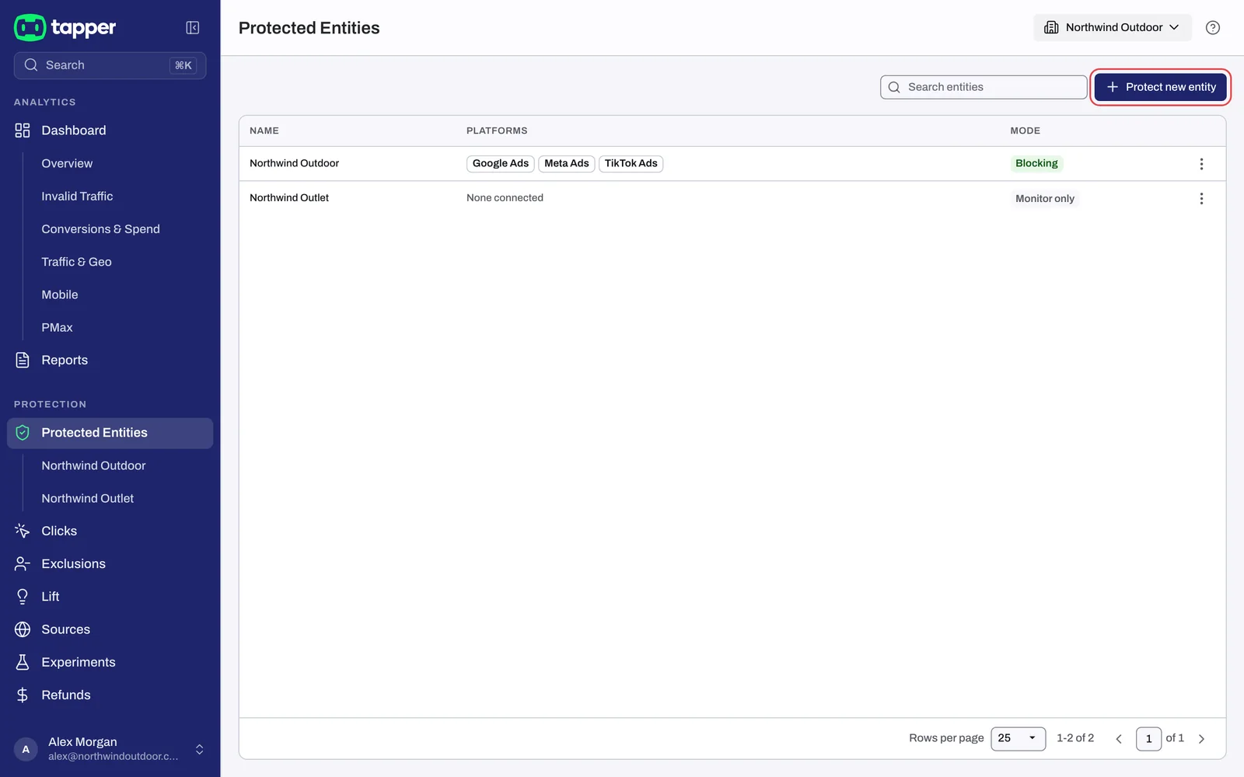
Task: Click None connected text
Action: (505, 198)
